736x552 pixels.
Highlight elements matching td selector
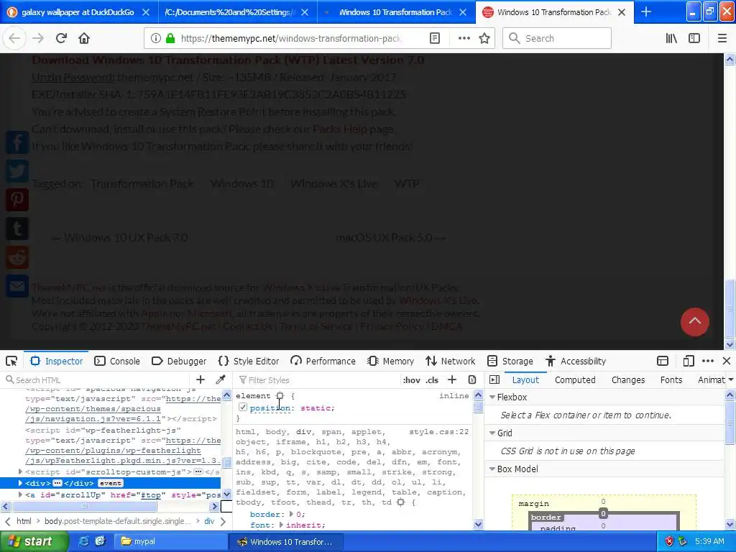tap(400, 502)
